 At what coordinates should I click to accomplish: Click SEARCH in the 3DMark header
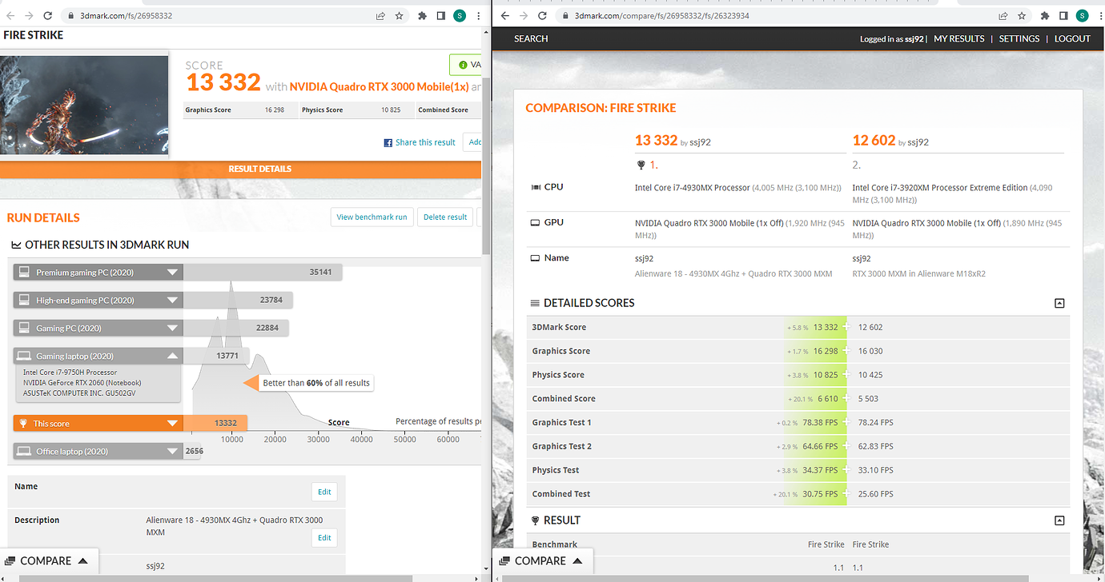tap(531, 38)
